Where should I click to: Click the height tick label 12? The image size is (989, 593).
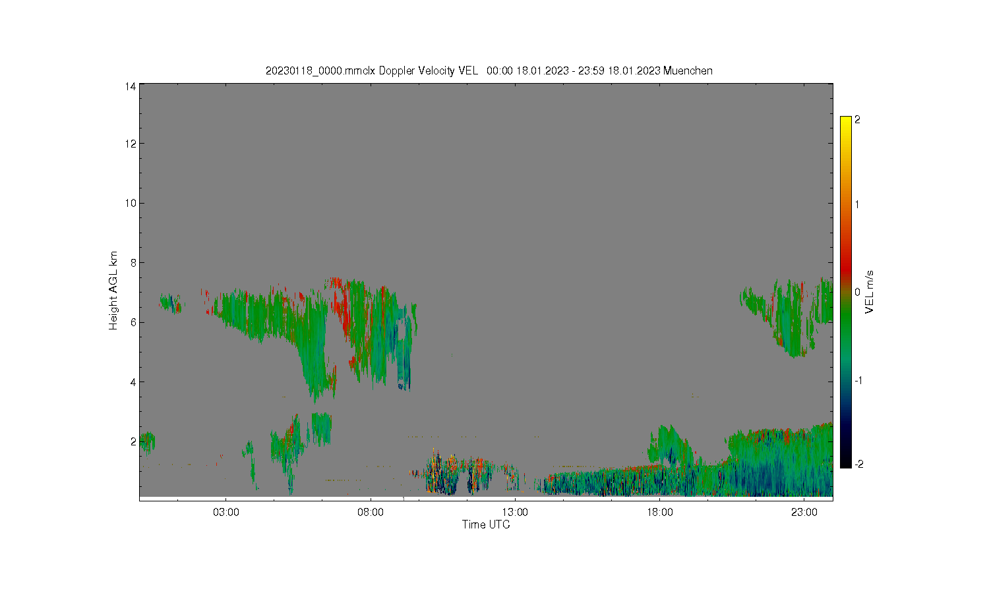[x=131, y=144]
